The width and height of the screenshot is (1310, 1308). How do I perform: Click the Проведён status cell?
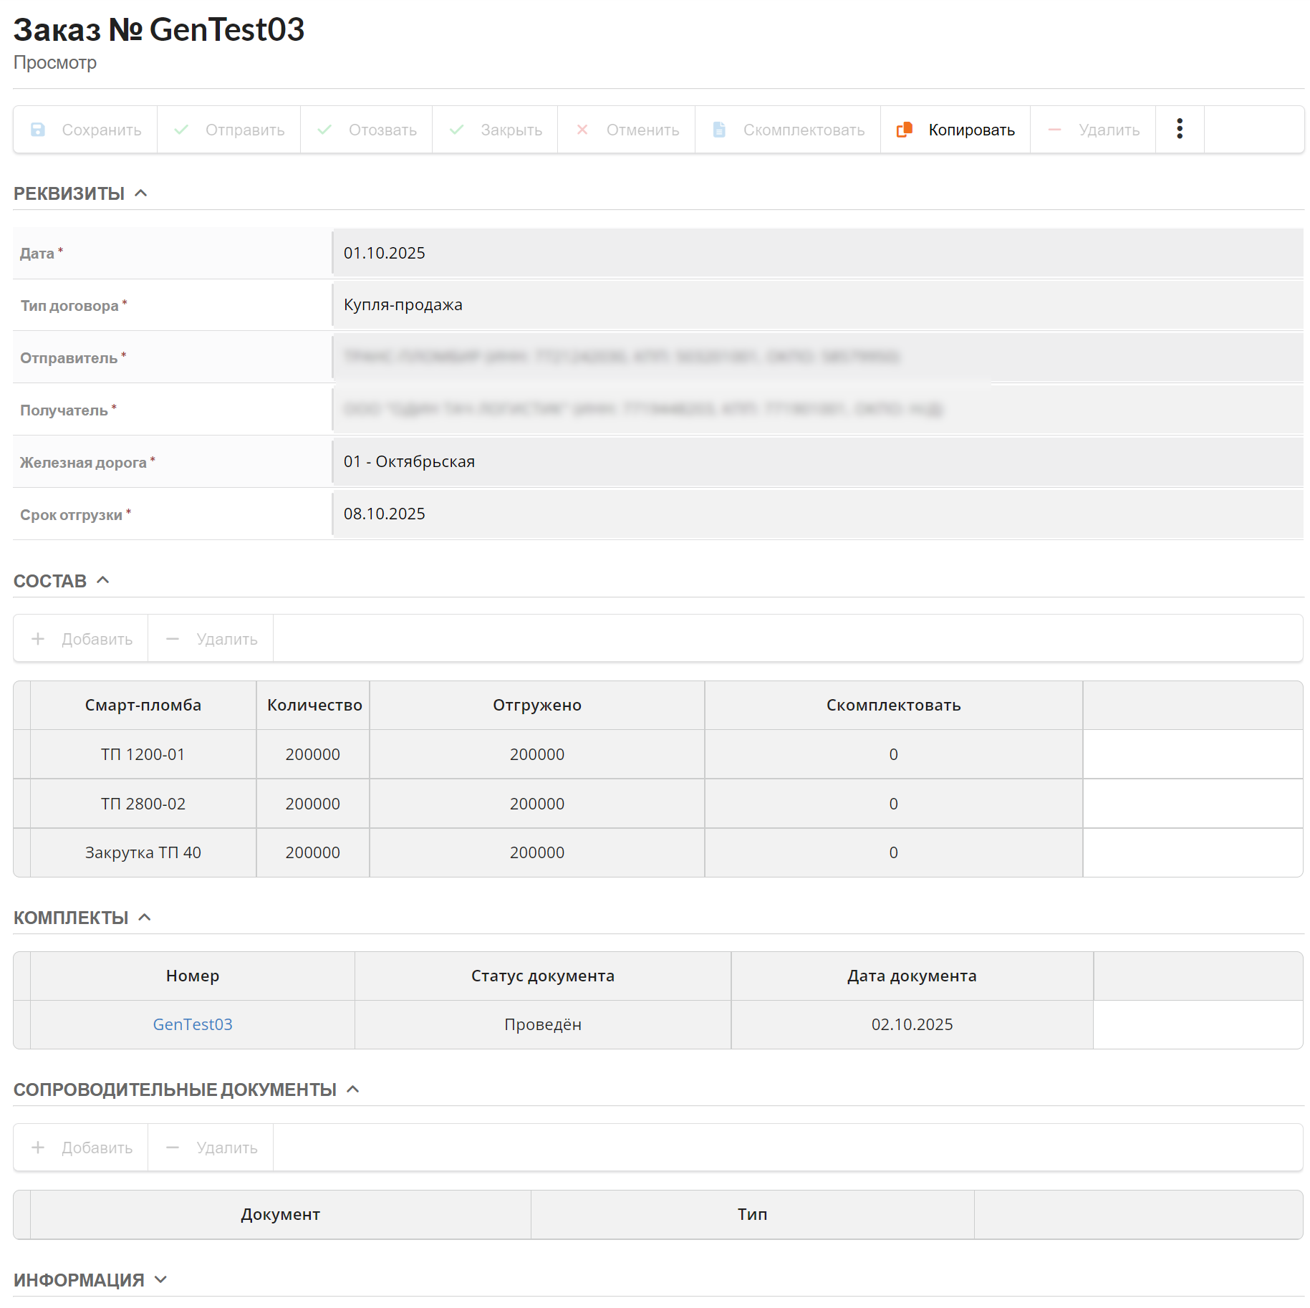point(543,1024)
